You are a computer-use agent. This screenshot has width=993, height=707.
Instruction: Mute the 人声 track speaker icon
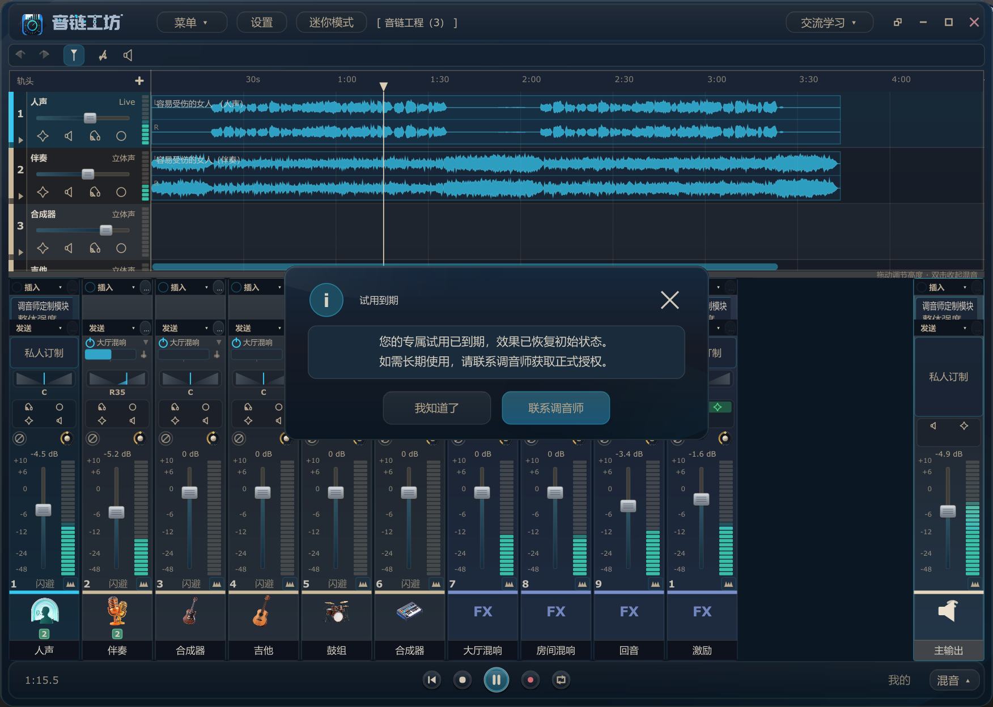point(69,136)
